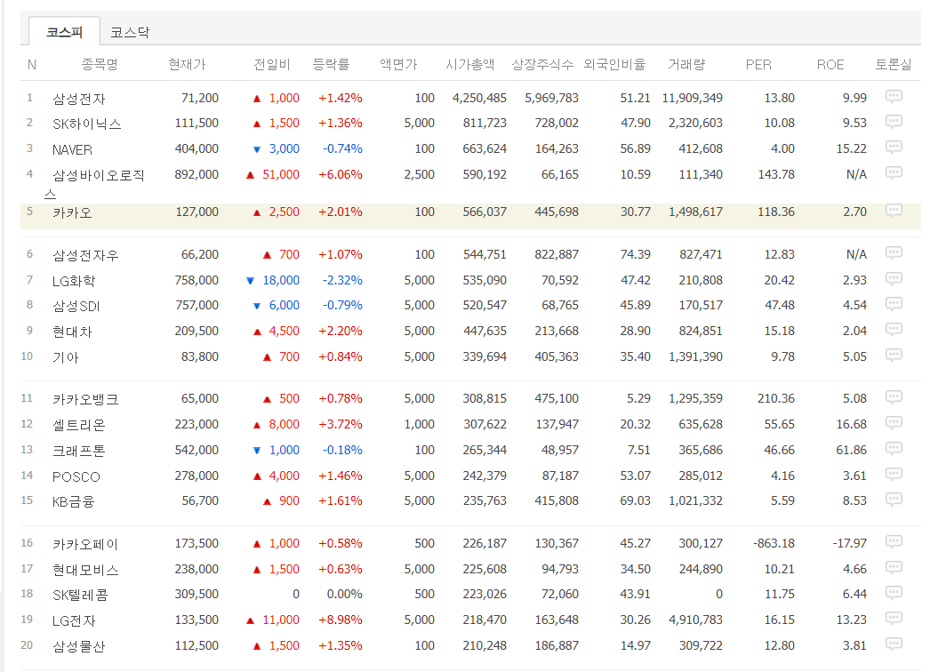Click the 외국인비율 column header
This screenshot has width=946, height=672.
(x=613, y=65)
